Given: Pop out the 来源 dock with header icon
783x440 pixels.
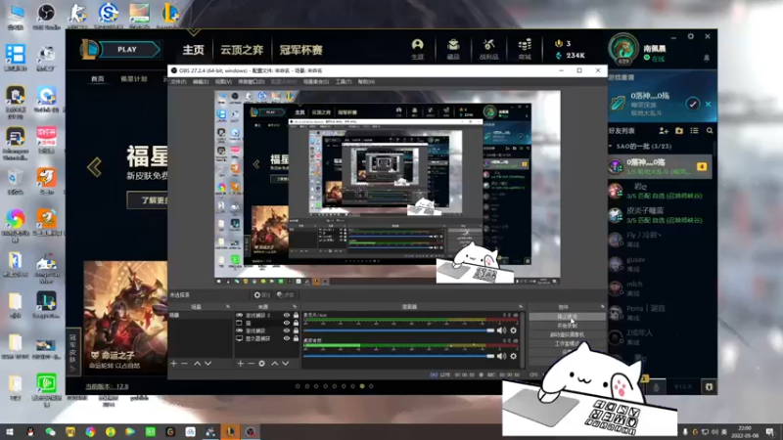Looking at the screenshot, I should tap(295, 307).
